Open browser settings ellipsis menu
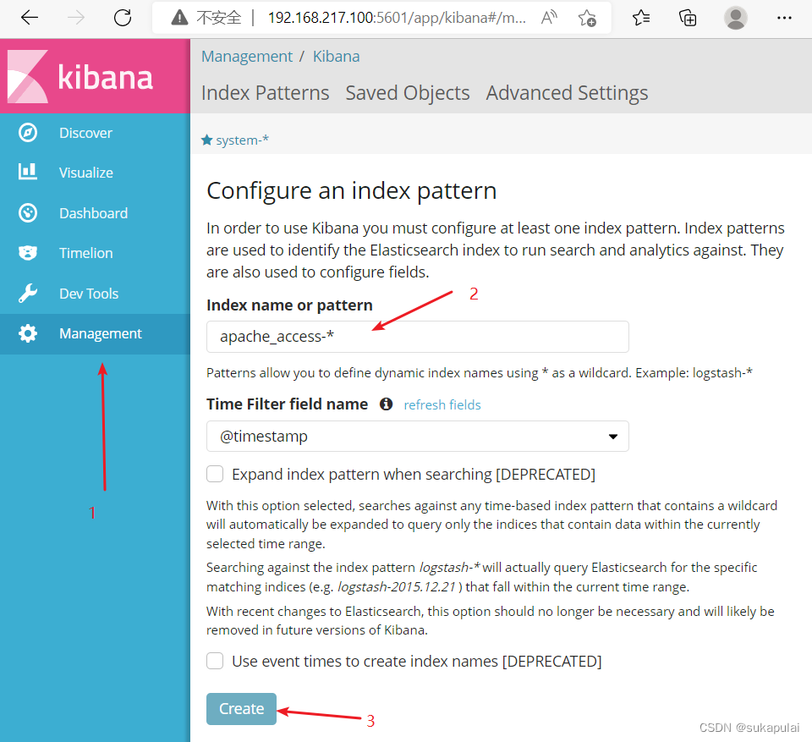The height and width of the screenshot is (742, 812). pos(784,18)
